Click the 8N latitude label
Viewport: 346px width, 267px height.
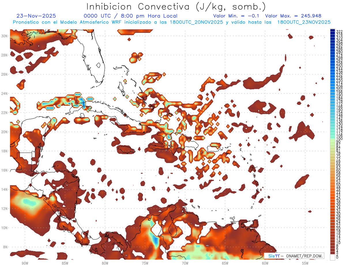tap(5, 247)
